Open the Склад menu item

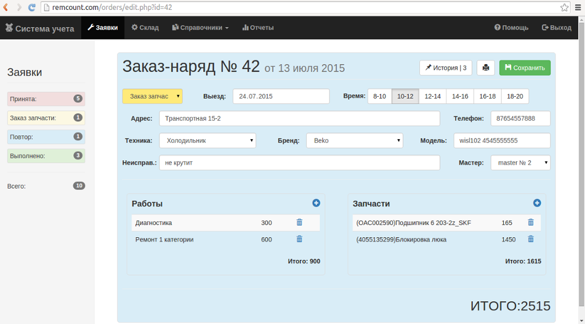tap(145, 28)
